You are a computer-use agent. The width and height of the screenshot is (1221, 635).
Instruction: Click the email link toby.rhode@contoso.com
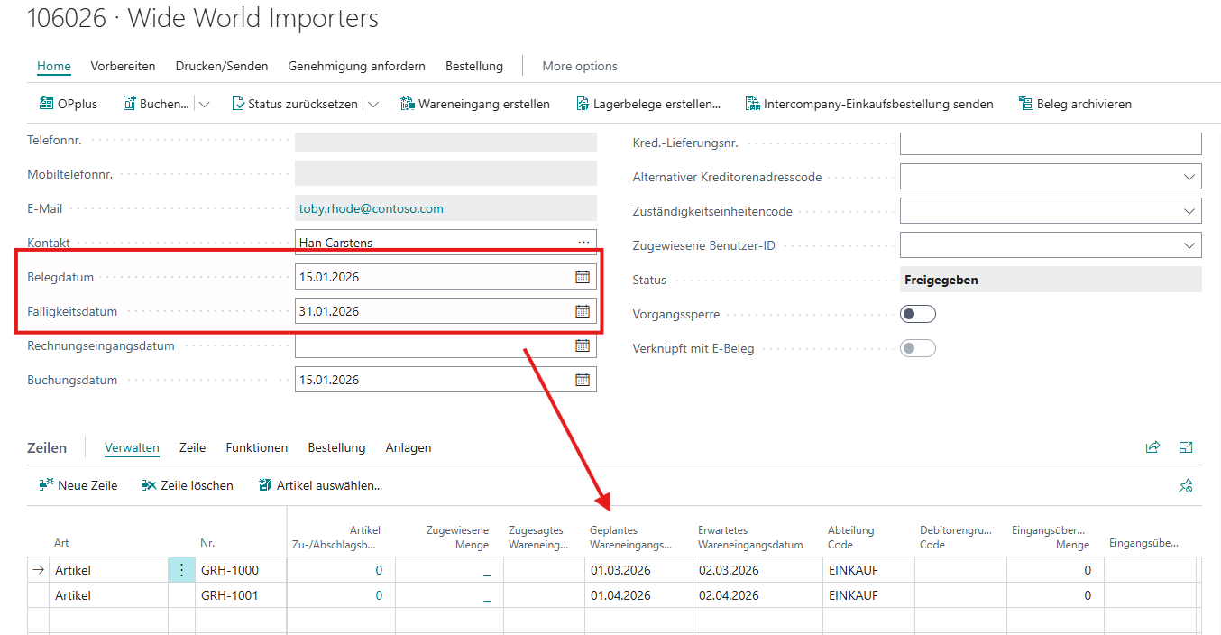[371, 208]
